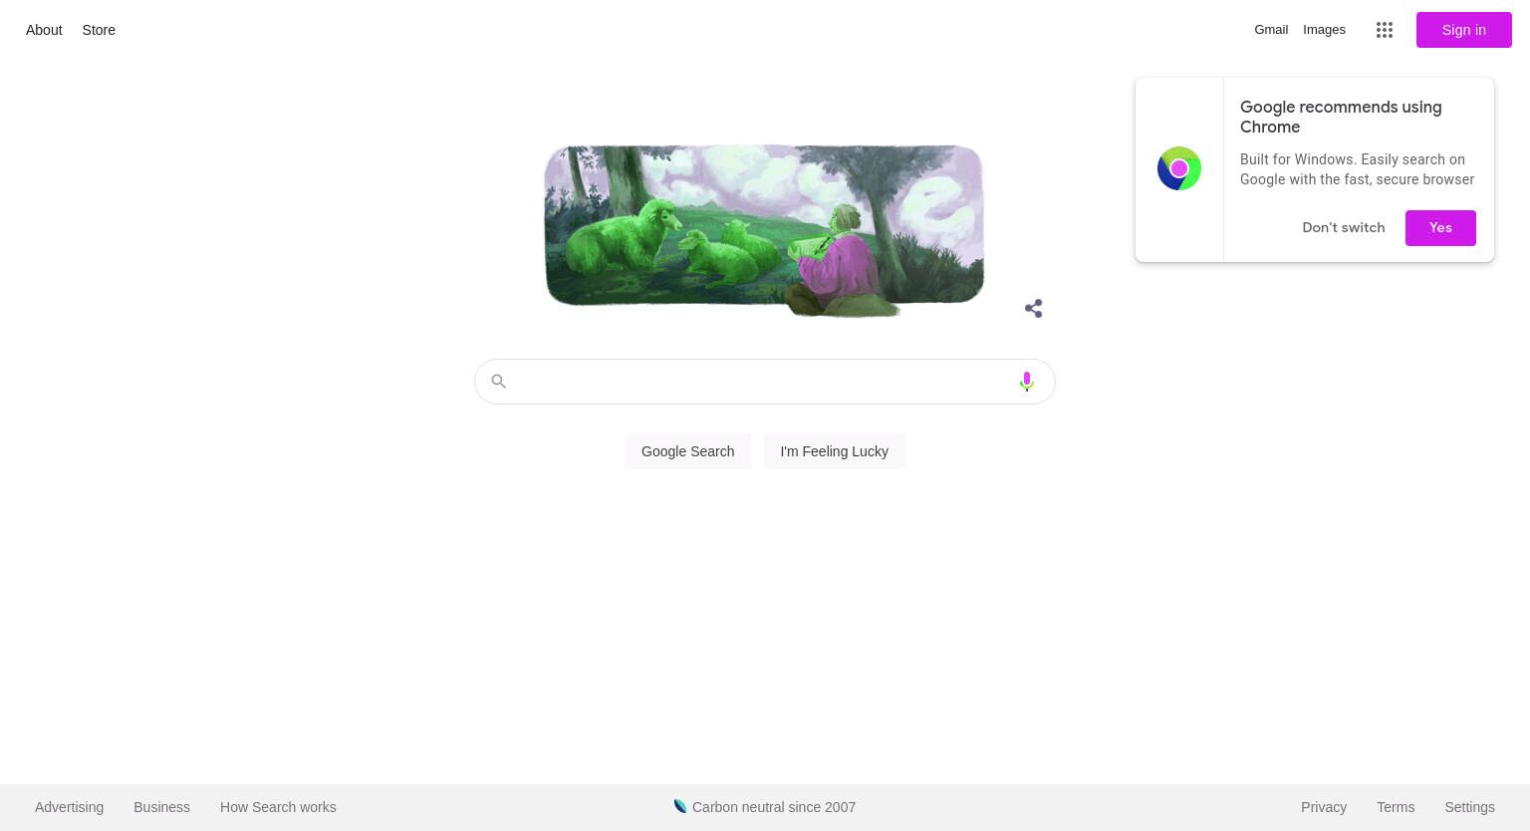Screen dimensions: 1530x831
Task: Click the Google Search button
Action: 687,451
